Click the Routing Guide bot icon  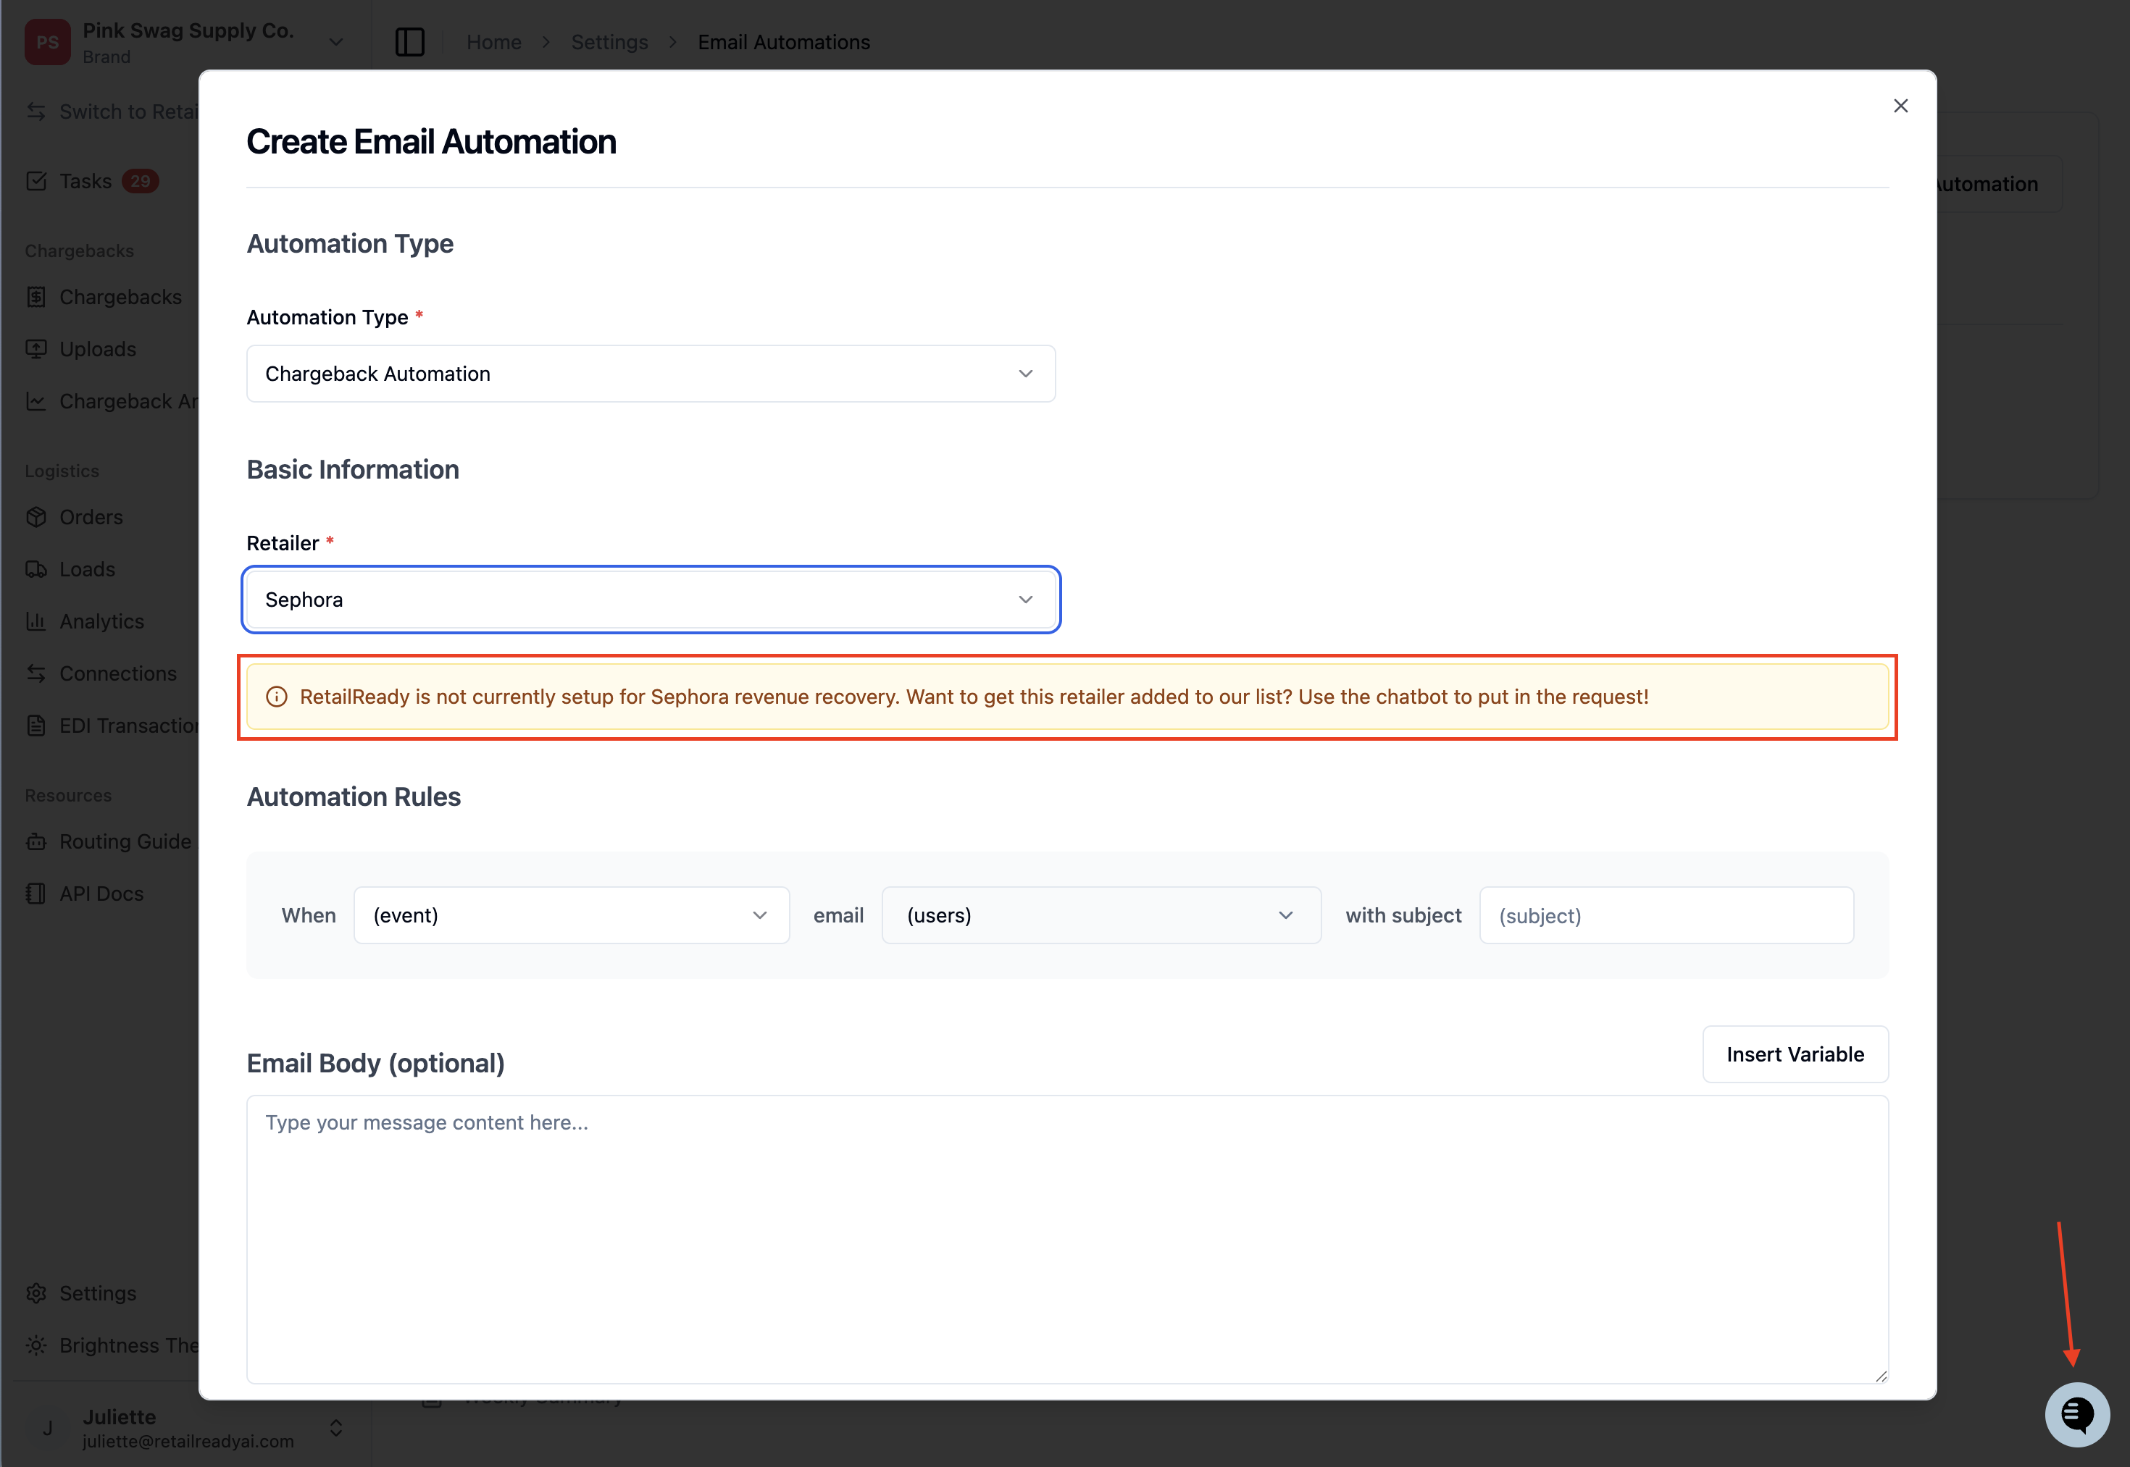[x=36, y=842]
